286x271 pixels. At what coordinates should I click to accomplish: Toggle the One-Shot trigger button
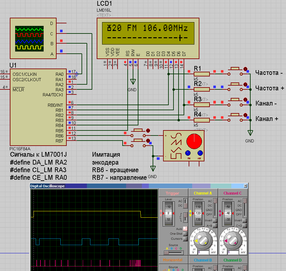pos(185,233)
